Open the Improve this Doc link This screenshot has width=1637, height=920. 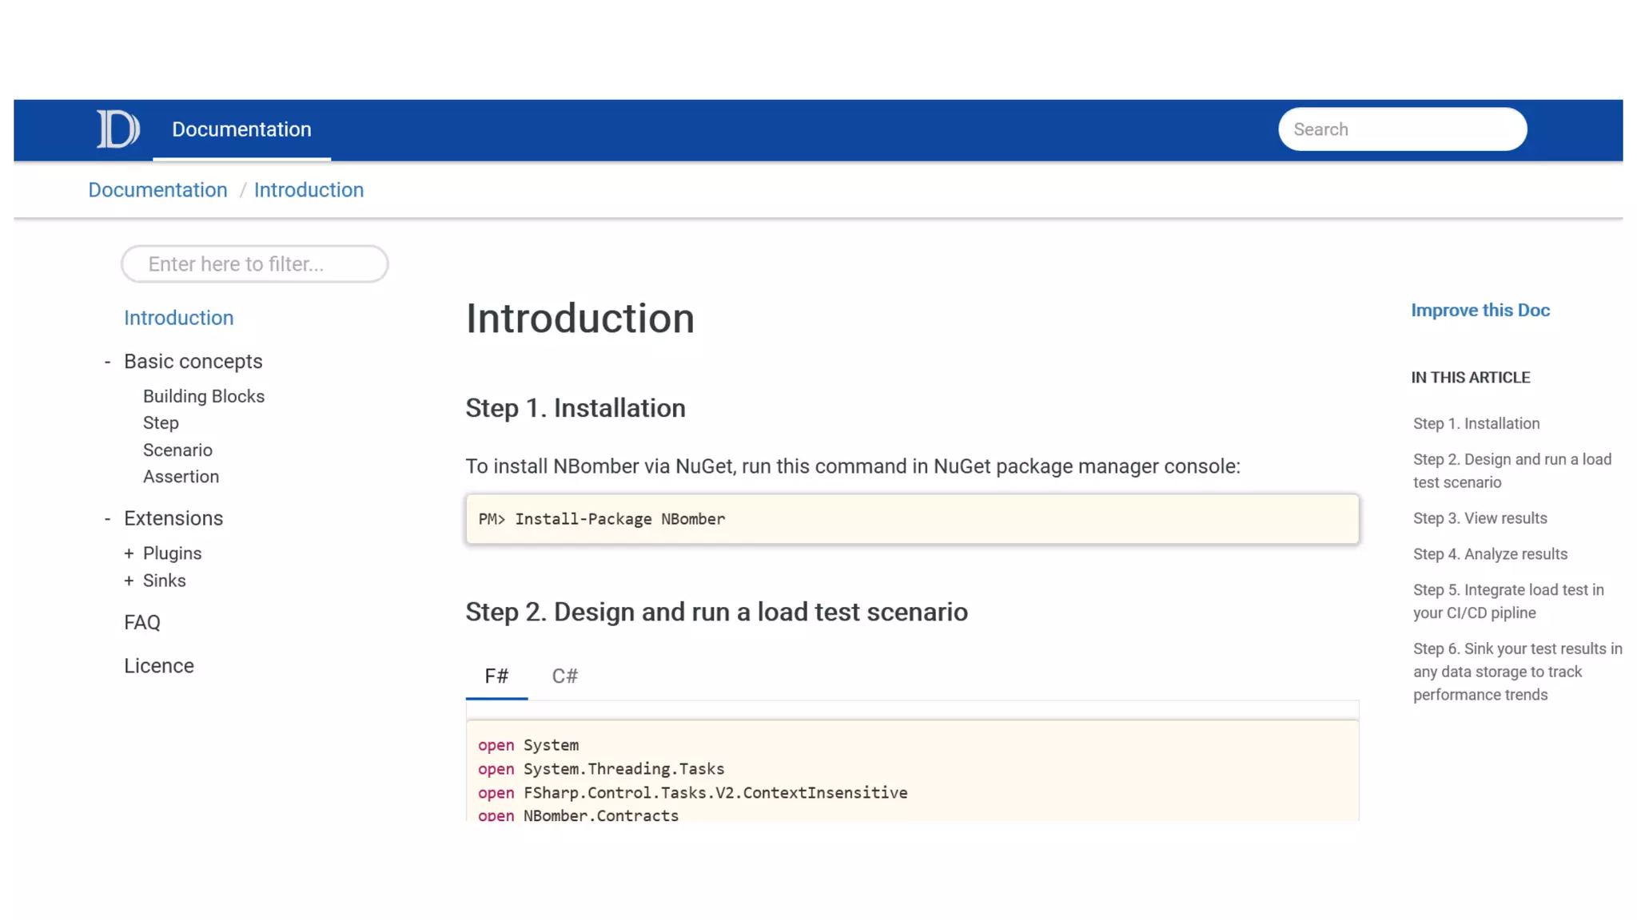[1480, 311]
